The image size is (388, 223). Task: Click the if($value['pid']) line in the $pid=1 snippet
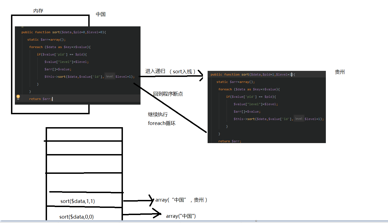tap(251, 97)
